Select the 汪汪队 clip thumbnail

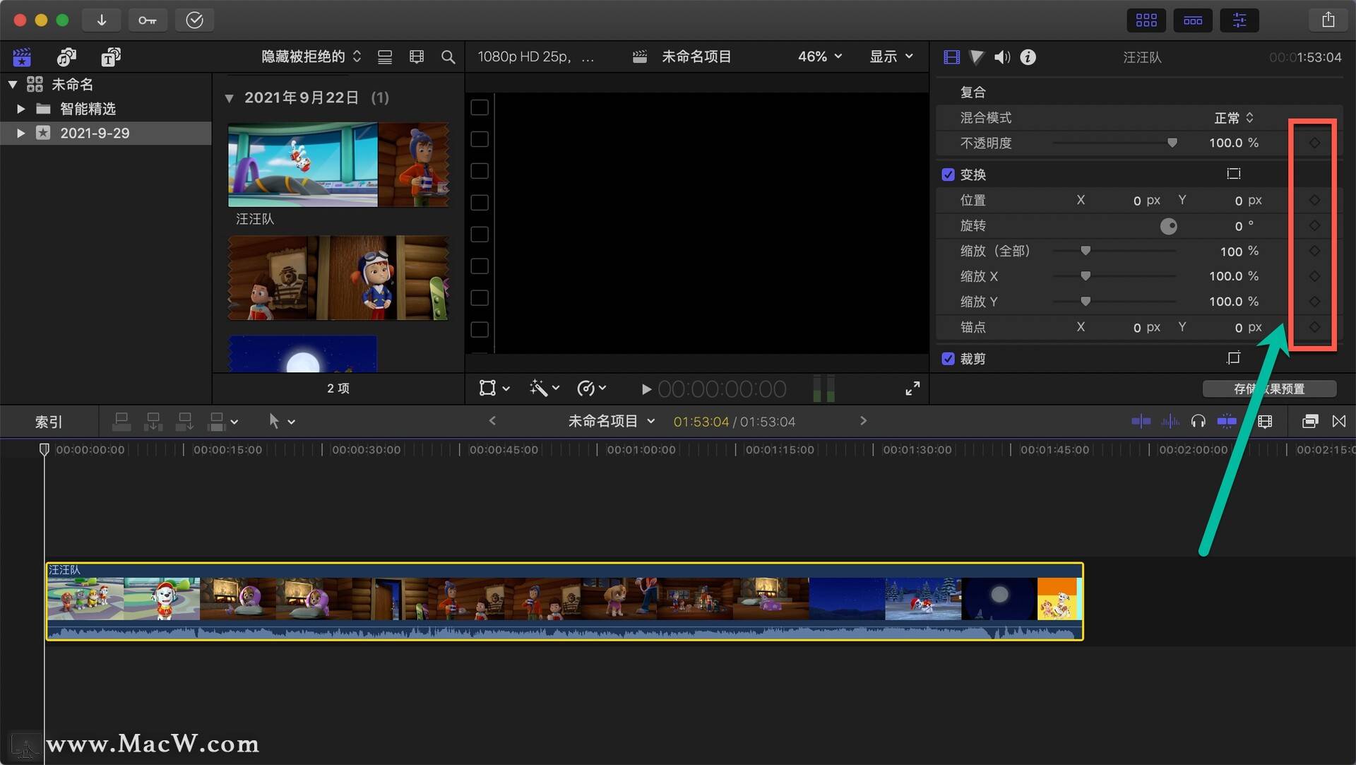pyautogui.click(x=338, y=165)
